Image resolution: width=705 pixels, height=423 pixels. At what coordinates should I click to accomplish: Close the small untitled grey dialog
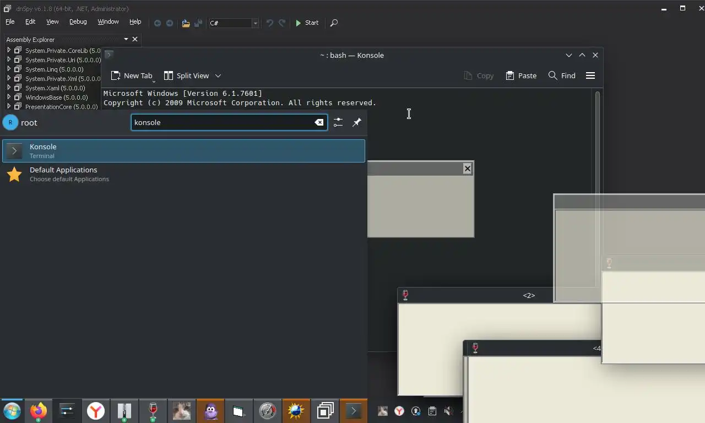pyautogui.click(x=467, y=169)
